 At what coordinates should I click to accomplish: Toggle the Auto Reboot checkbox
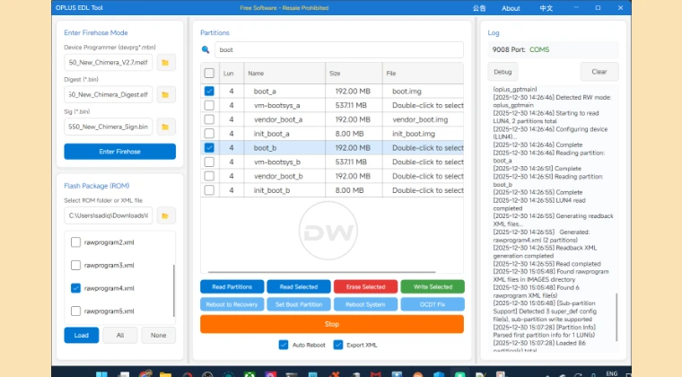click(x=284, y=345)
